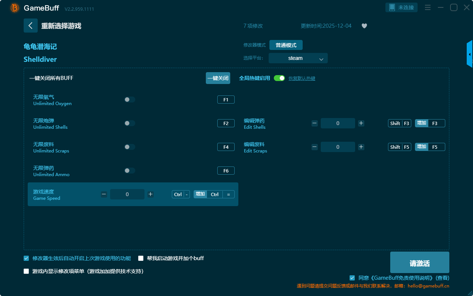Image resolution: width=473 pixels, height=296 pixels.
Task: Click the minus icon for Edit Scraps
Action: (314, 147)
